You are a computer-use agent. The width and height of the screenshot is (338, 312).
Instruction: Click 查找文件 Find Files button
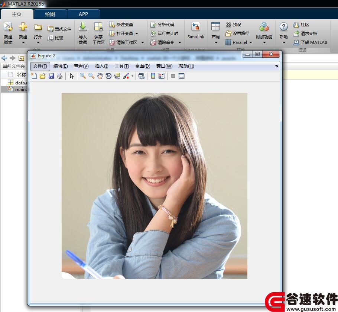click(x=59, y=29)
